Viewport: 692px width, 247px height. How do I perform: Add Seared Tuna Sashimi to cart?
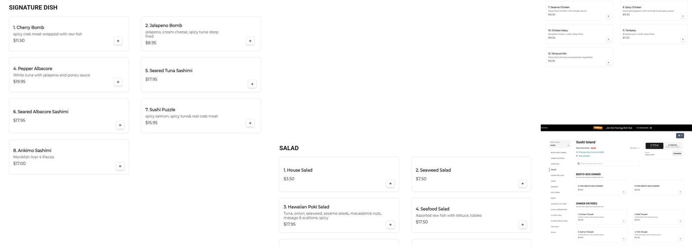(252, 84)
